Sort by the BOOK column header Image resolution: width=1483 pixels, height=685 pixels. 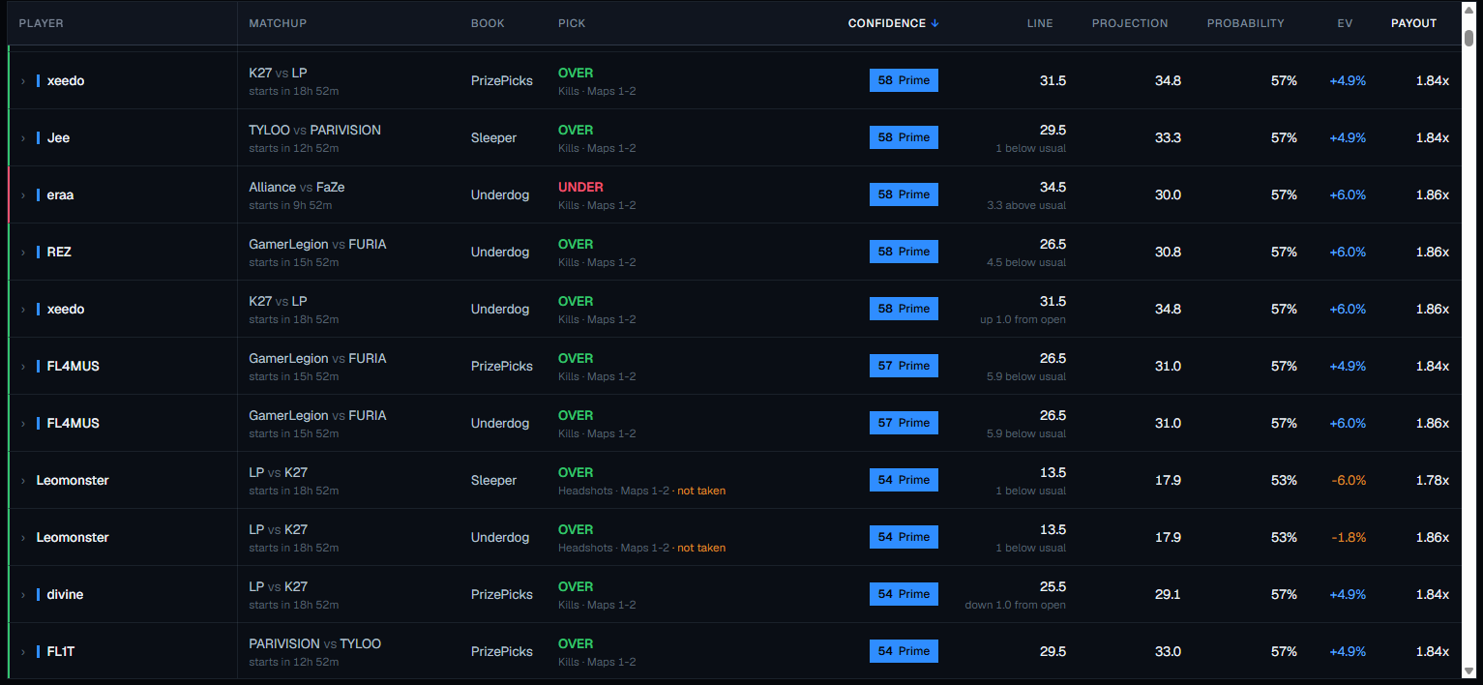coord(488,23)
